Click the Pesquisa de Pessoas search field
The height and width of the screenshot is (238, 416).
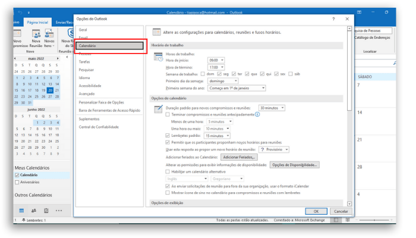coord(373,30)
